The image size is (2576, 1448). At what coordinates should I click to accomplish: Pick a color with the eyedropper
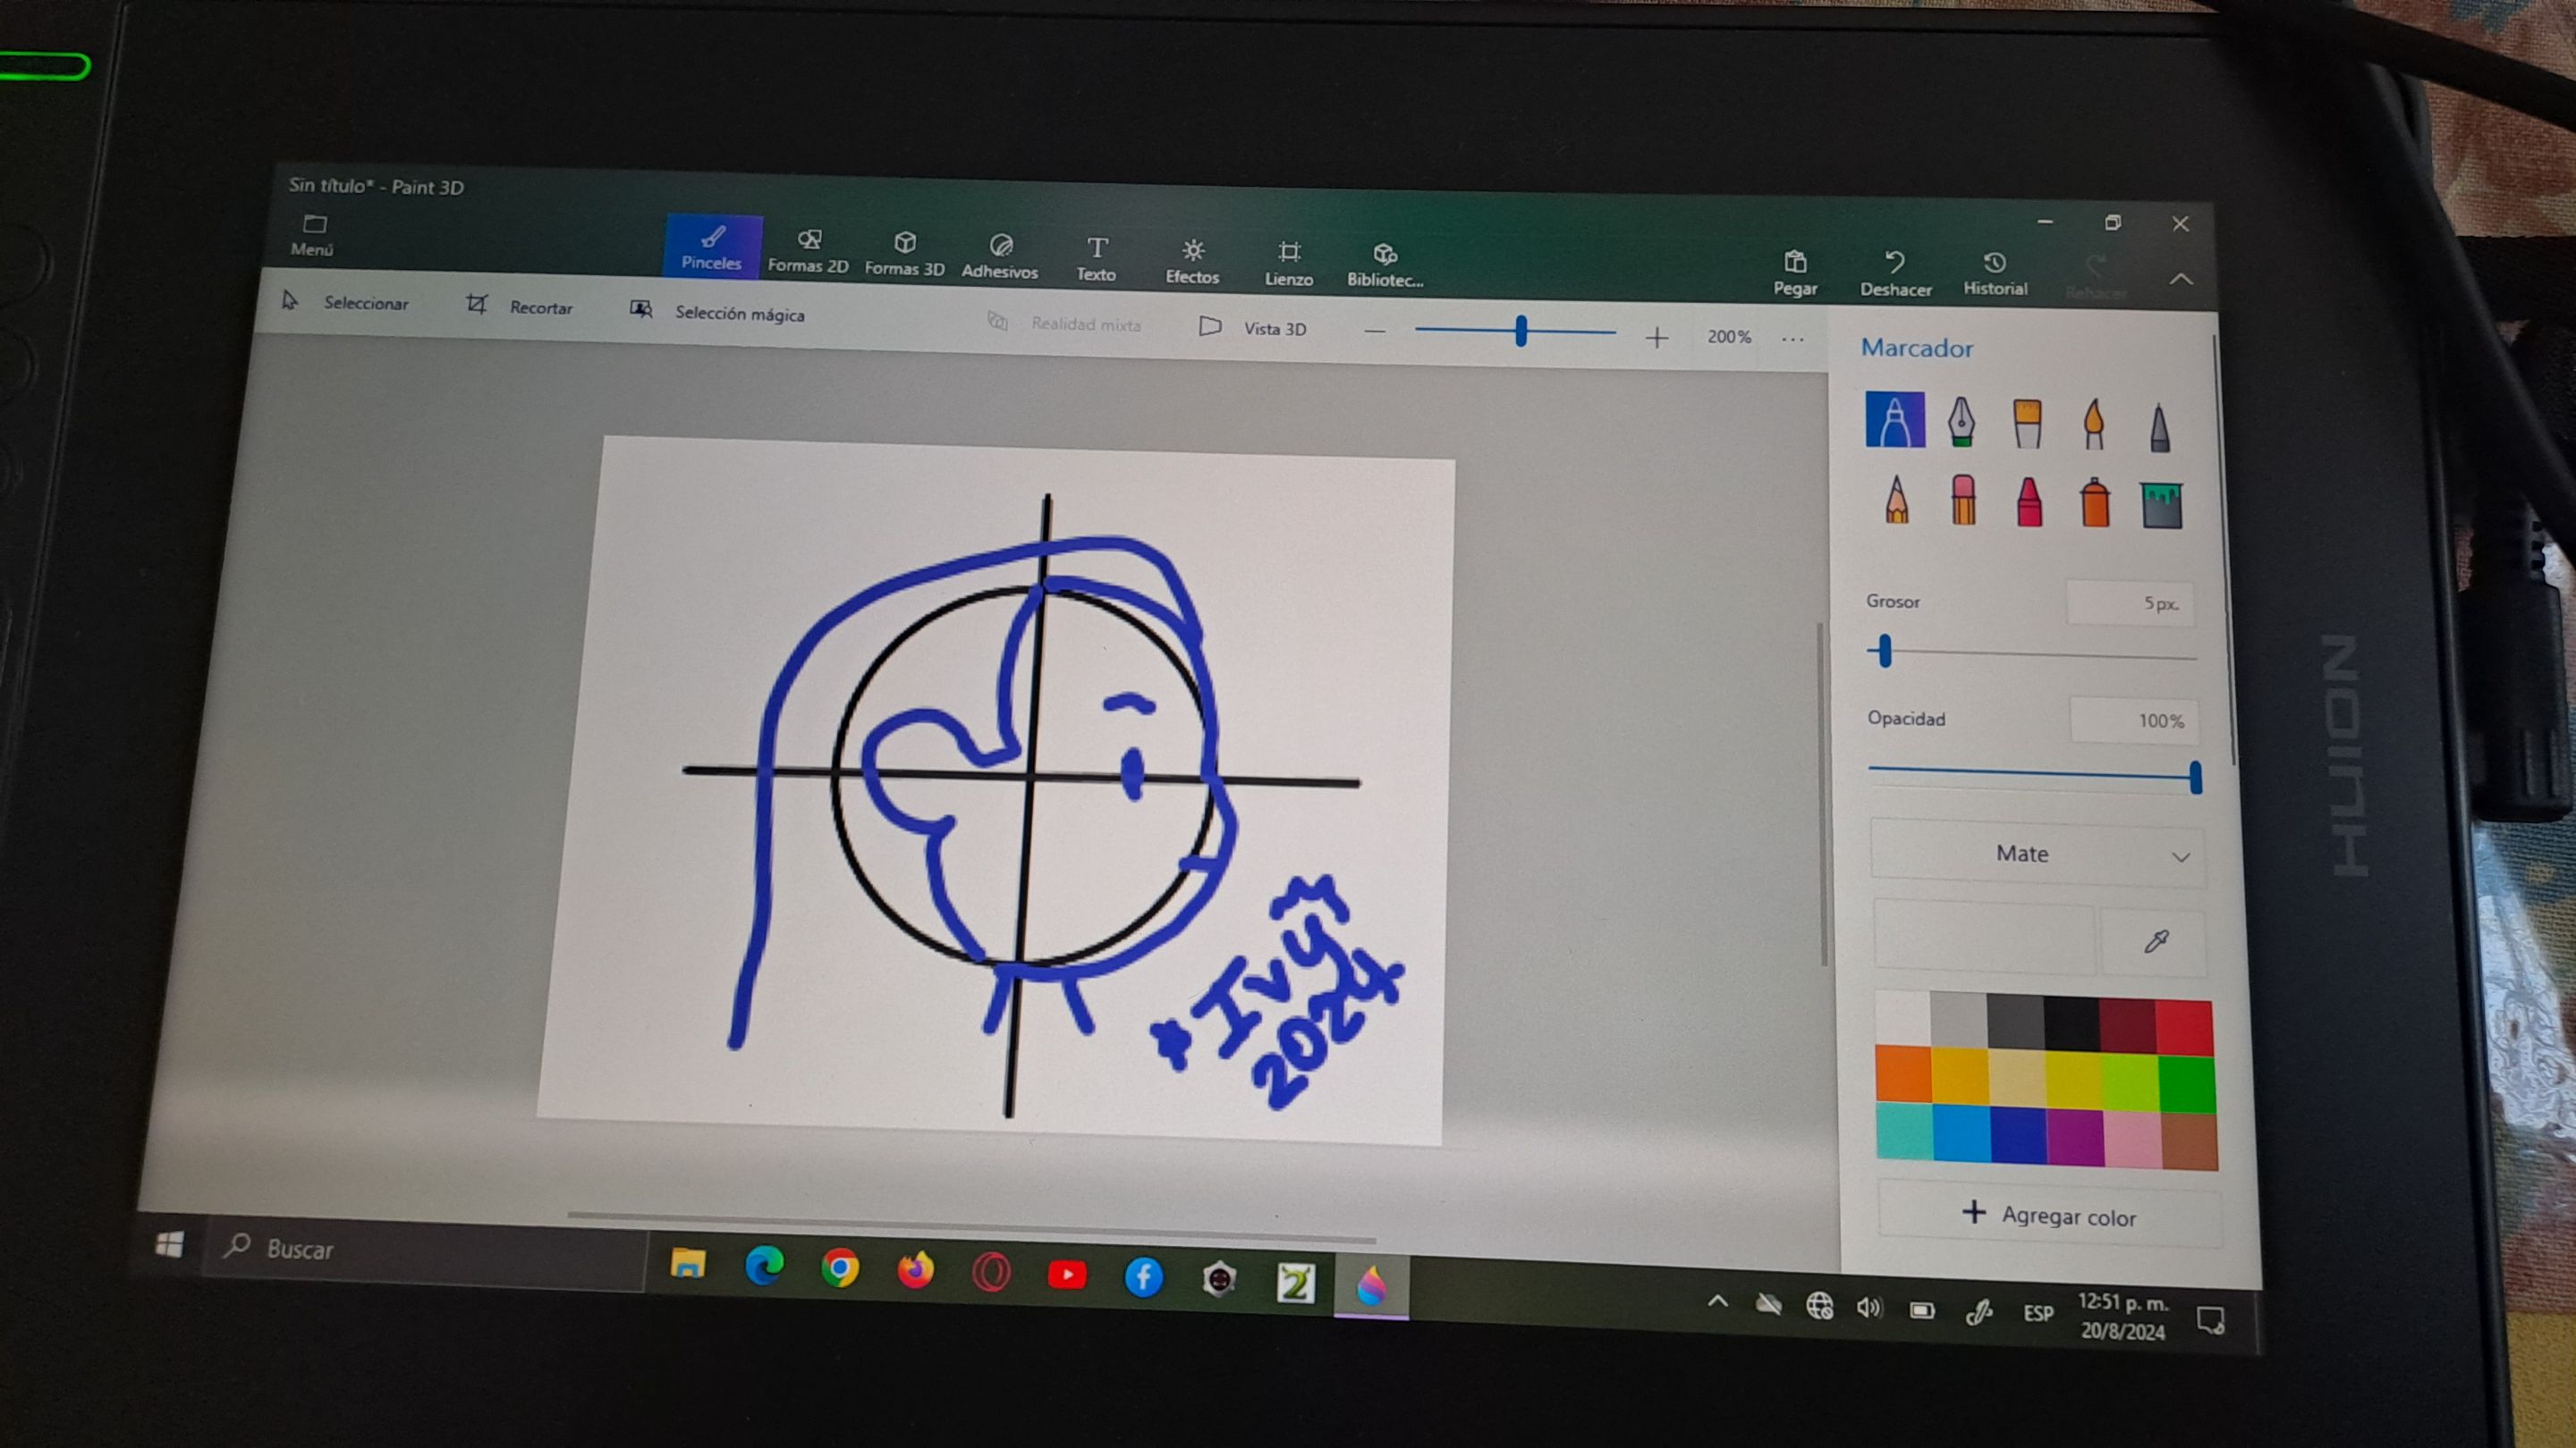[2156, 941]
